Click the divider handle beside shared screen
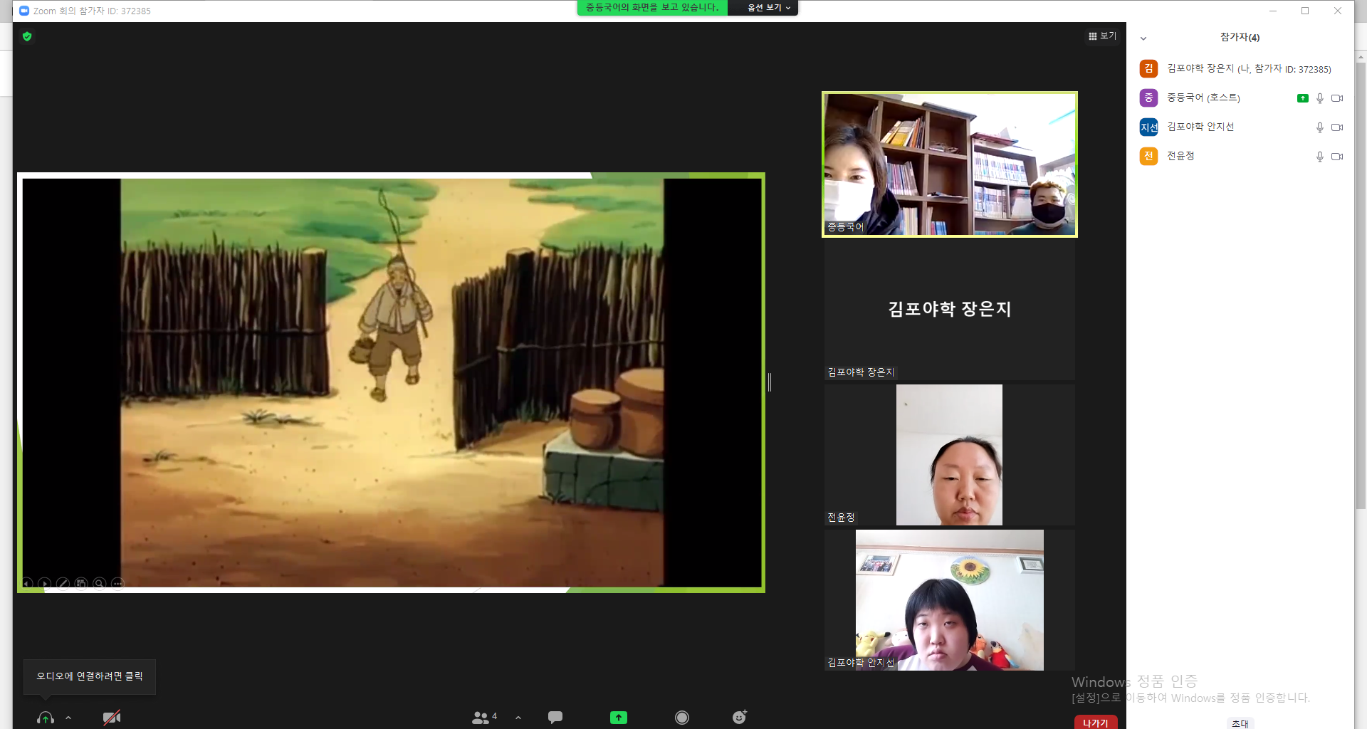This screenshot has height=729, width=1367. (770, 382)
